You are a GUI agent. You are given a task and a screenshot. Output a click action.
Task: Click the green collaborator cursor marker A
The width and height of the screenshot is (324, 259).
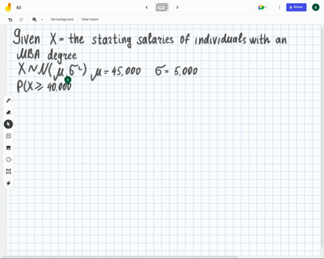click(67, 80)
